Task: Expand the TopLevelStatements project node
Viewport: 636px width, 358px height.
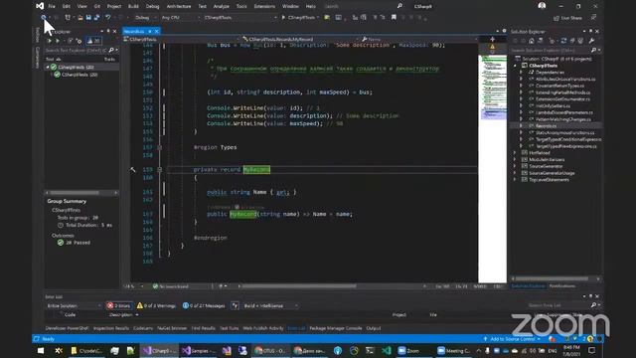Action: point(515,180)
